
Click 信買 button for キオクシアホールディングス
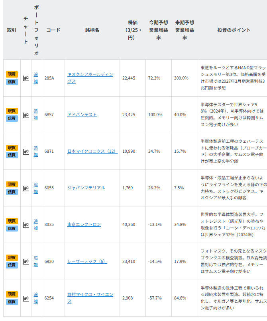click(x=12, y=82)
